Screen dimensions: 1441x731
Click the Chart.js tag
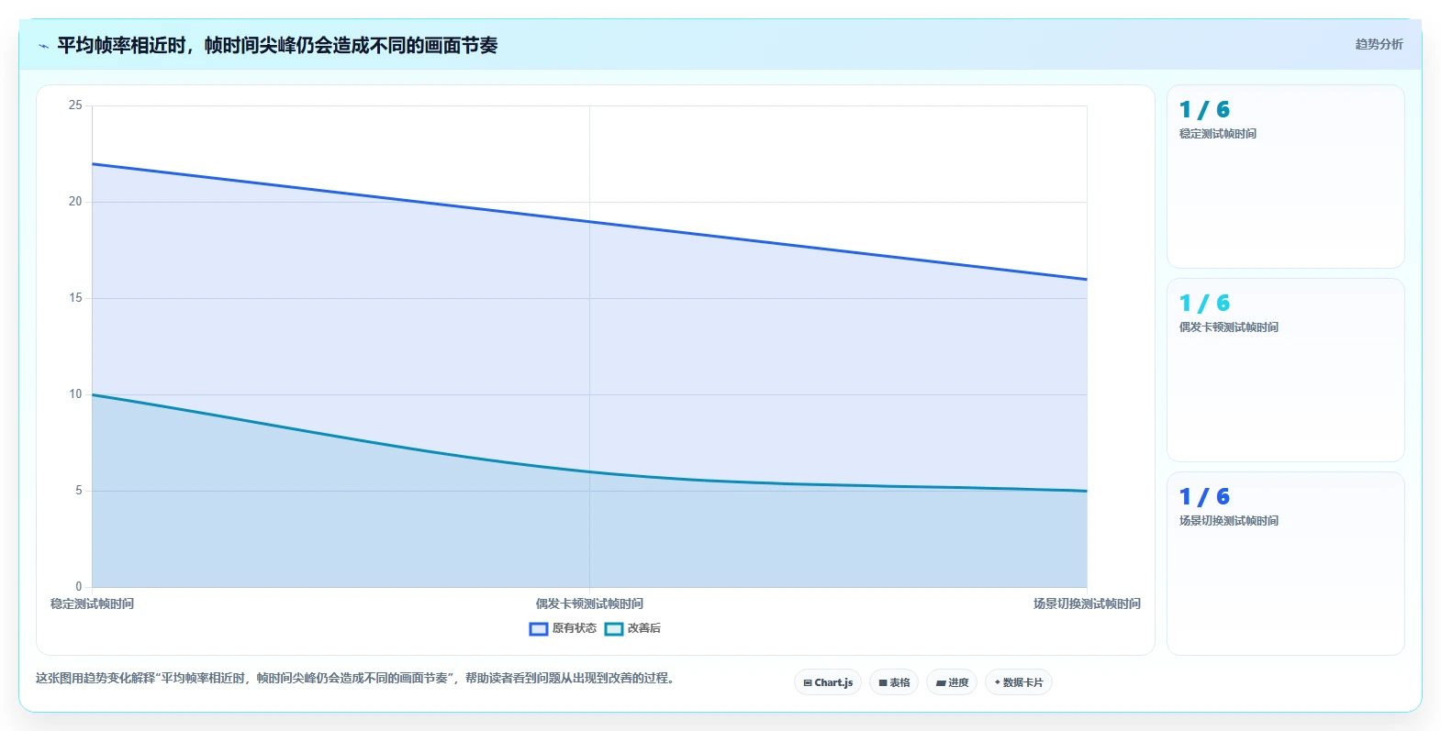pos(828,682)
